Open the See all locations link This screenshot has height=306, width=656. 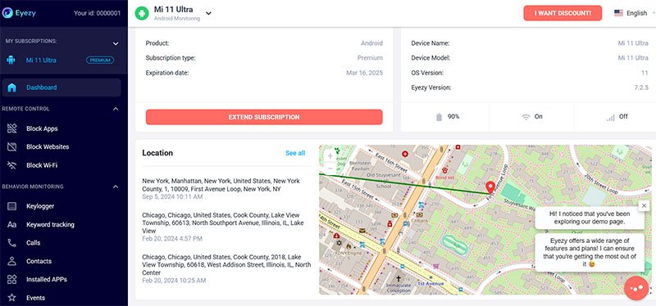pos(295,153)
